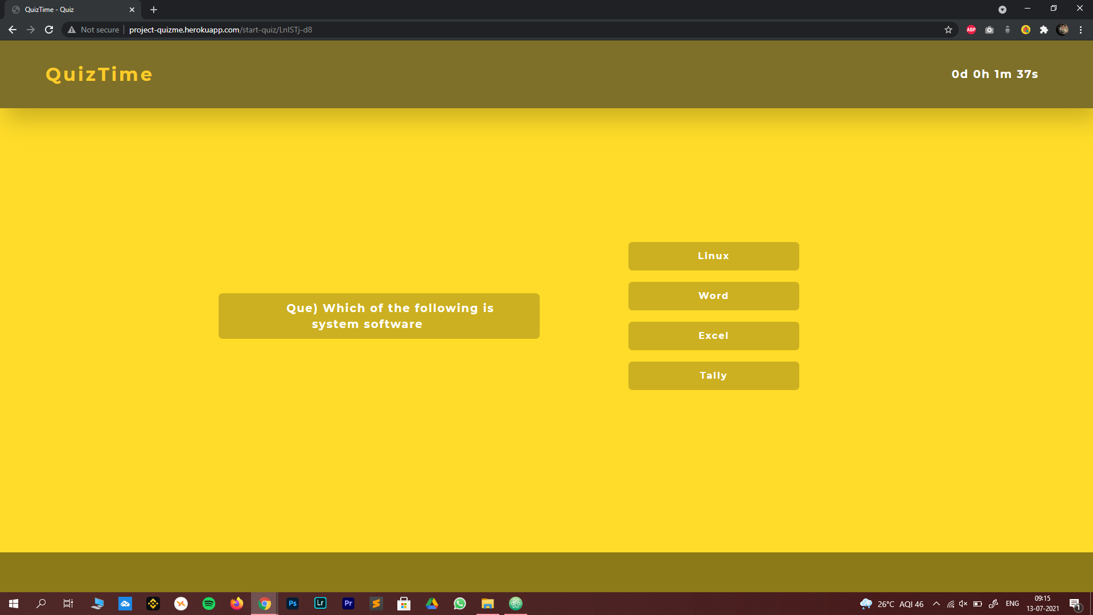This screenshot has width=1093, height=615.
Task: Expand hidden system tray icons
Action: [x=936, y=604]
